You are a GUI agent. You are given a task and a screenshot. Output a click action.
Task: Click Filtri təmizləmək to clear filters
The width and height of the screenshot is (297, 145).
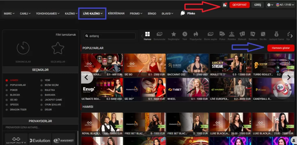66,35
